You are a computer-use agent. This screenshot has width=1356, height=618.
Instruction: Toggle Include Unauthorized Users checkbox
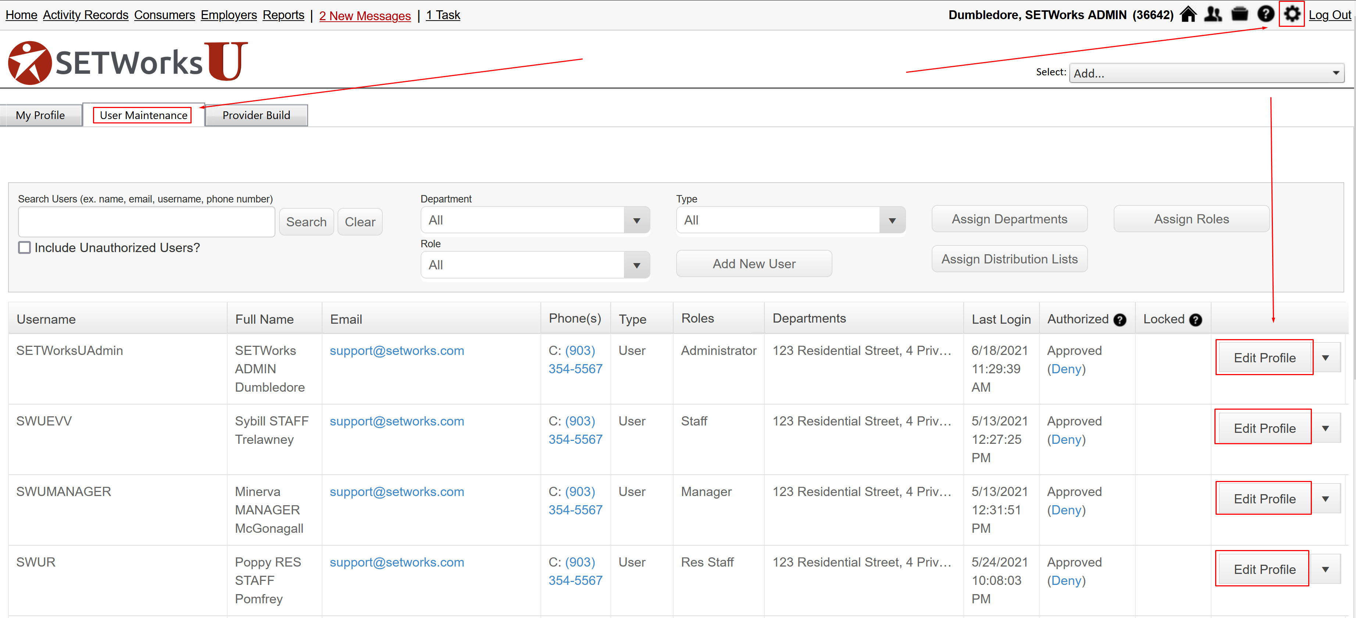24,247
